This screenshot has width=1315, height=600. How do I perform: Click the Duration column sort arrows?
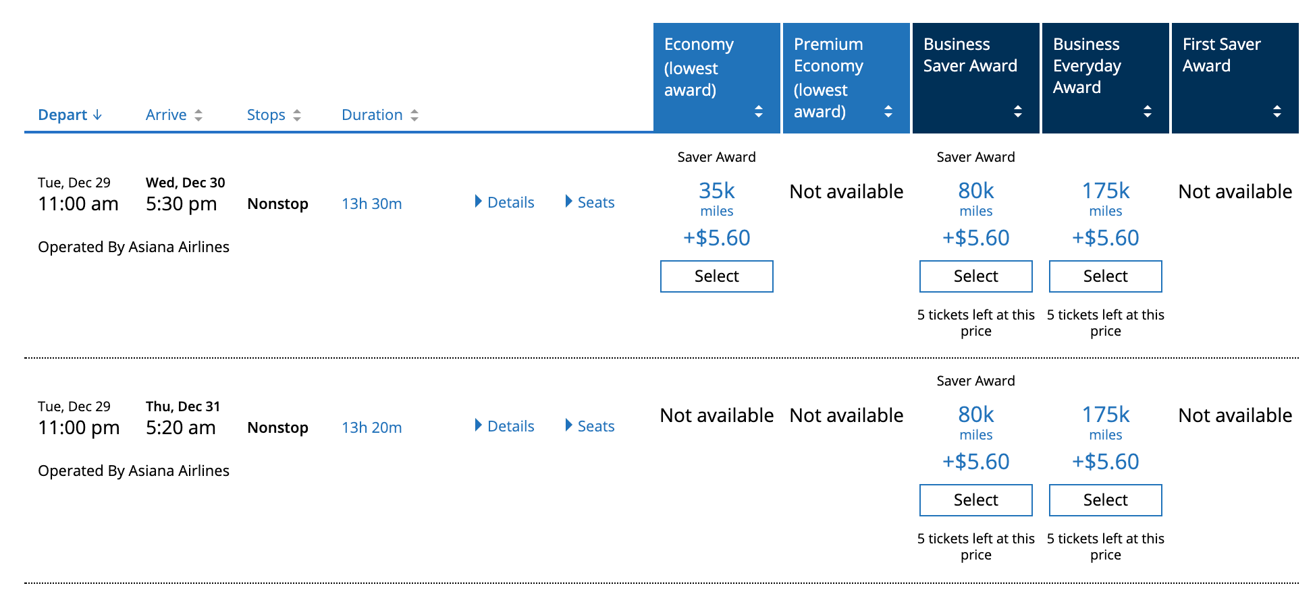point(414,115)
